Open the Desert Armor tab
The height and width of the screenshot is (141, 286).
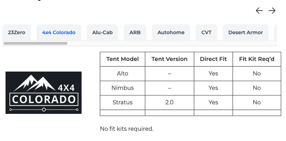[246, 33]
